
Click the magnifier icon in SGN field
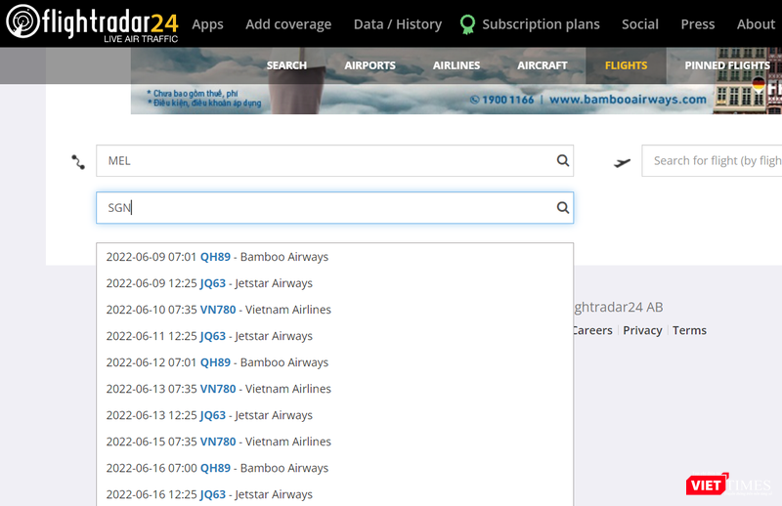point(562,208)
